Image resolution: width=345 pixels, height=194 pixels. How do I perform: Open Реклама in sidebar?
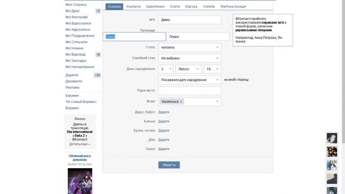click(72, 87)
